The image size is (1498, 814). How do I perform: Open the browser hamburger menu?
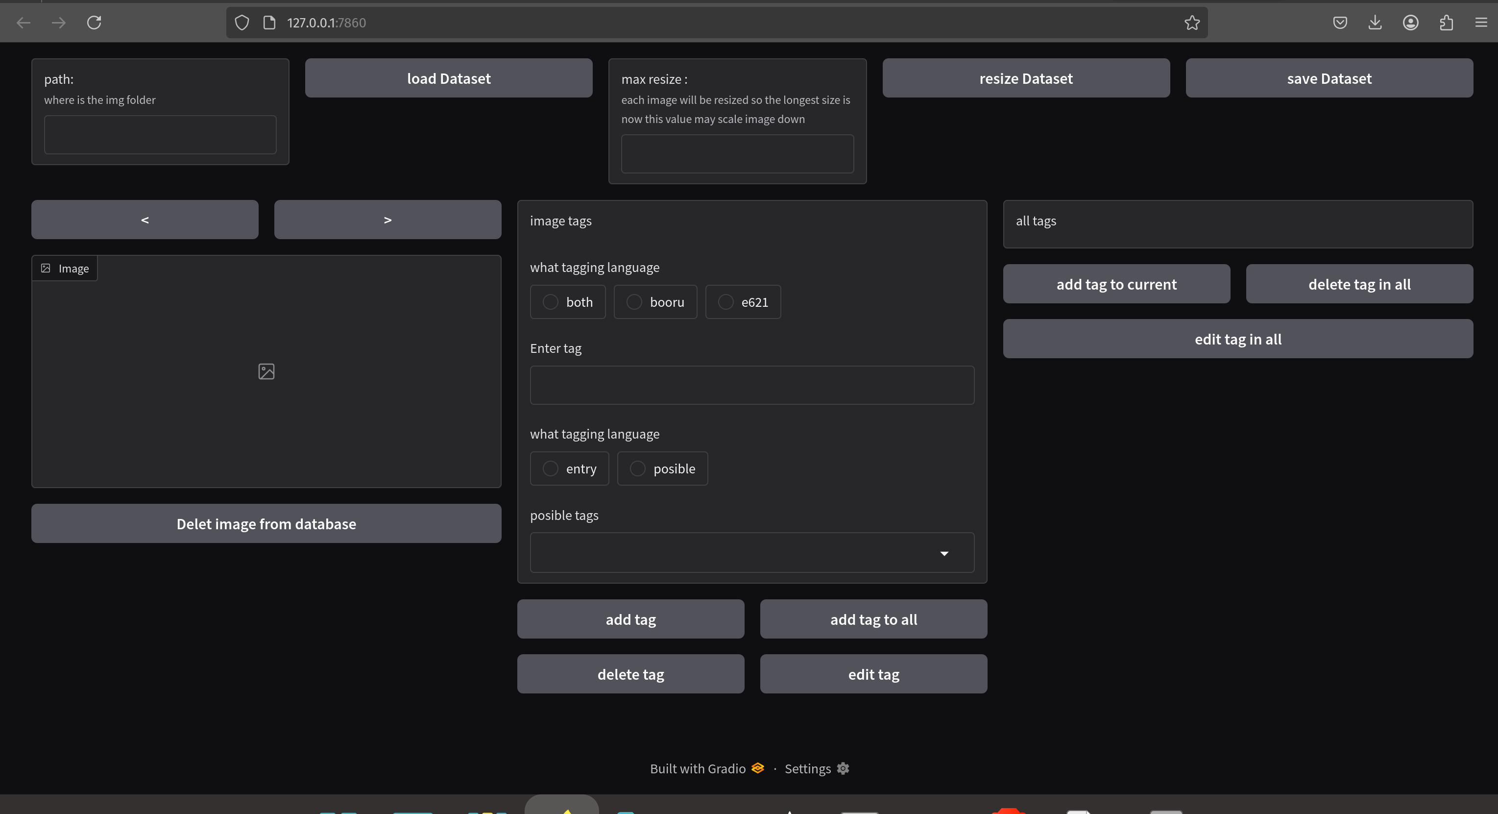pyautogui.click(x=1480, y=23)
